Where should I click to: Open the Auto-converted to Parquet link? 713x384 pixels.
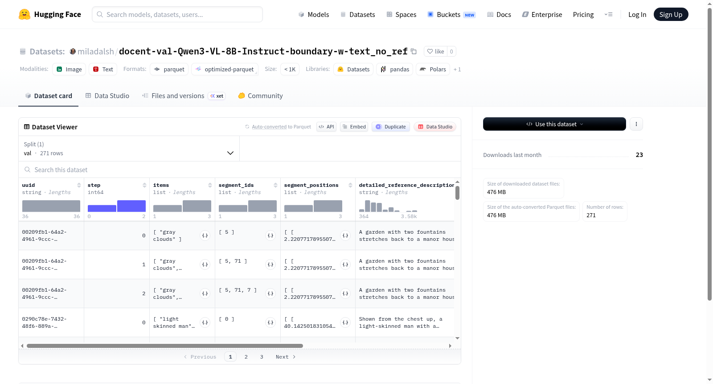pos(281,127)
